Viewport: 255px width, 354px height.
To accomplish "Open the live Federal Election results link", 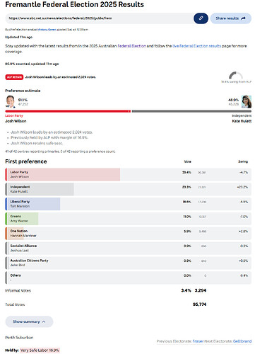I will coord(197,46).
